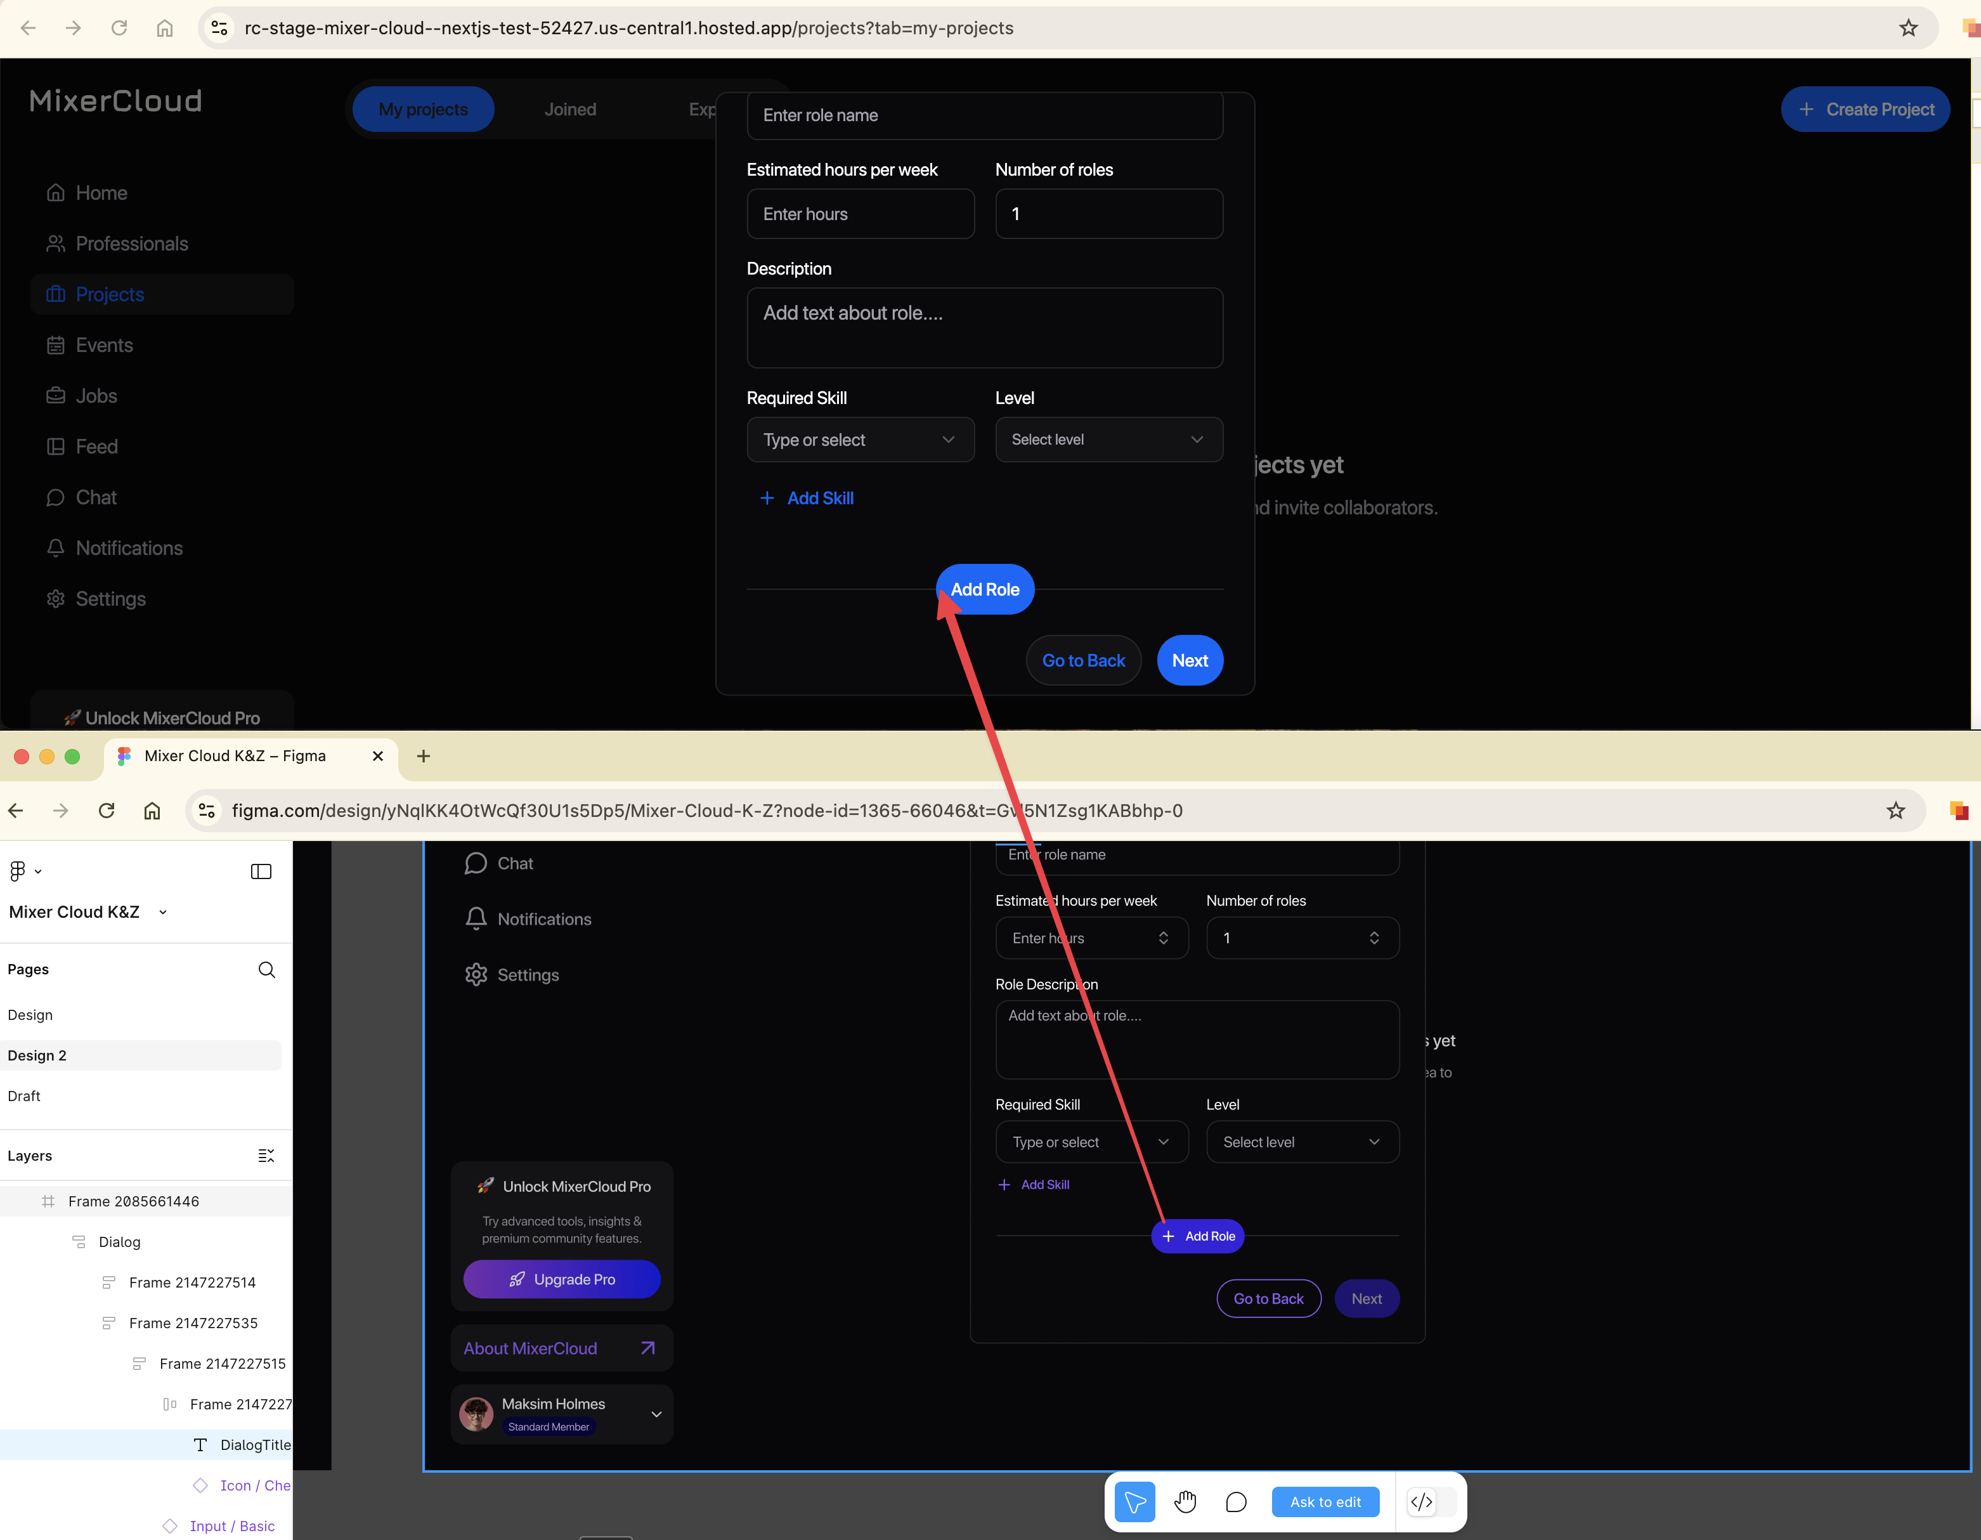Click the Ask to edit button
1981x1540 pixels.
[x=1325, y=1502]
